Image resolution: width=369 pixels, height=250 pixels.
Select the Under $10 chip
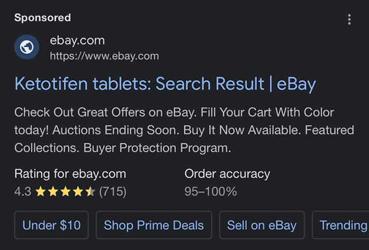pyautogui.click(x=51, y=225)
